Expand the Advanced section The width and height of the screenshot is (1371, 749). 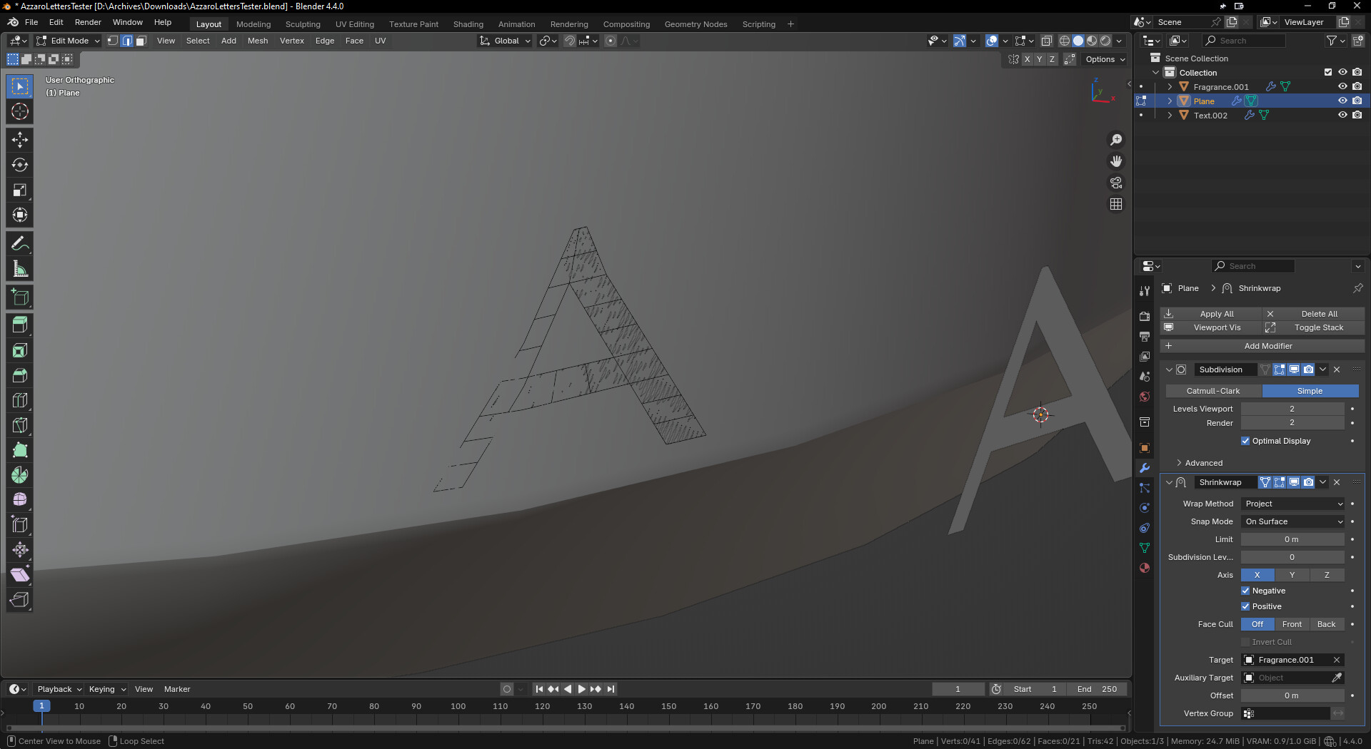pyautogui.click(x=1203, y=463)
